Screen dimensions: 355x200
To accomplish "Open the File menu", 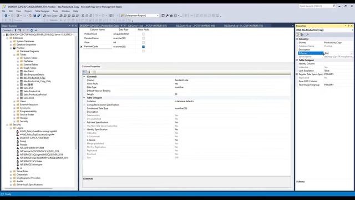I will (x=4, y=11).
